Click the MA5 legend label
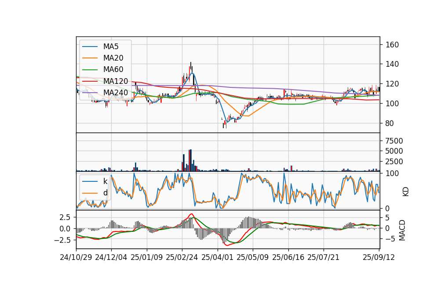The height and width of the screenshot is (303, 422). 111,47
